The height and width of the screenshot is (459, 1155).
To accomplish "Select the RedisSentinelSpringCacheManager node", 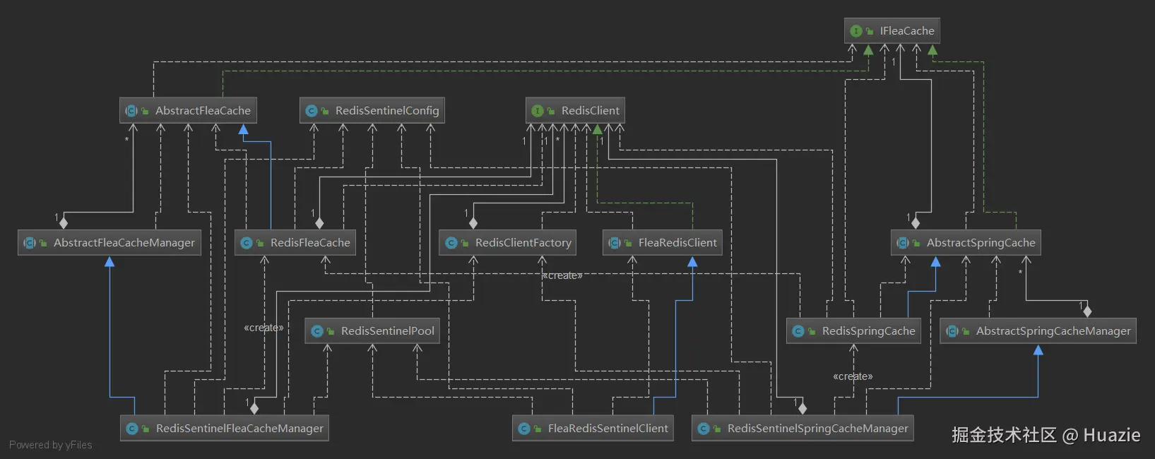I will 803,429.
